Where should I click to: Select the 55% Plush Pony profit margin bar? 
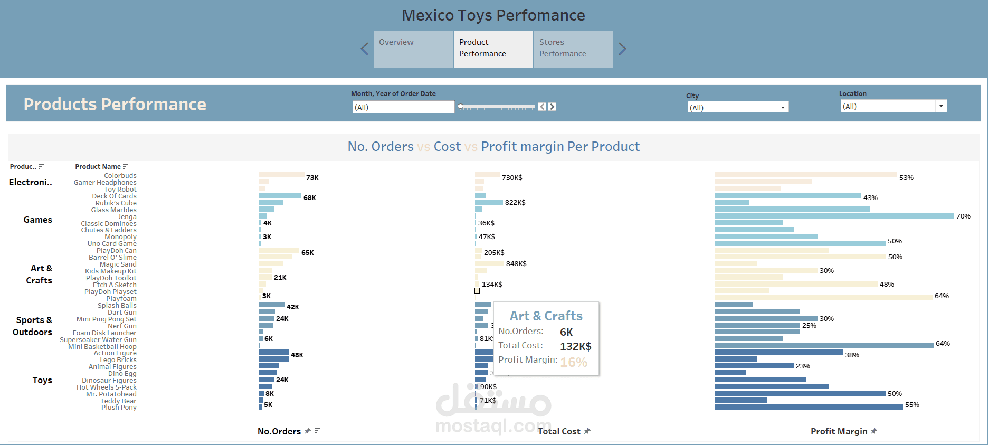click(809, 407)
